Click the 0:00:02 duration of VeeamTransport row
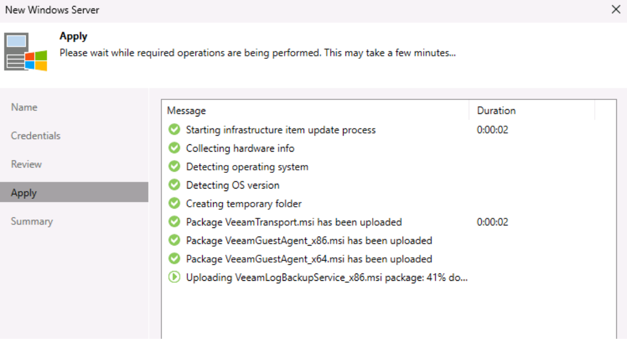Image resolution: width=627 pixels, height=339 pixels. 492,222
